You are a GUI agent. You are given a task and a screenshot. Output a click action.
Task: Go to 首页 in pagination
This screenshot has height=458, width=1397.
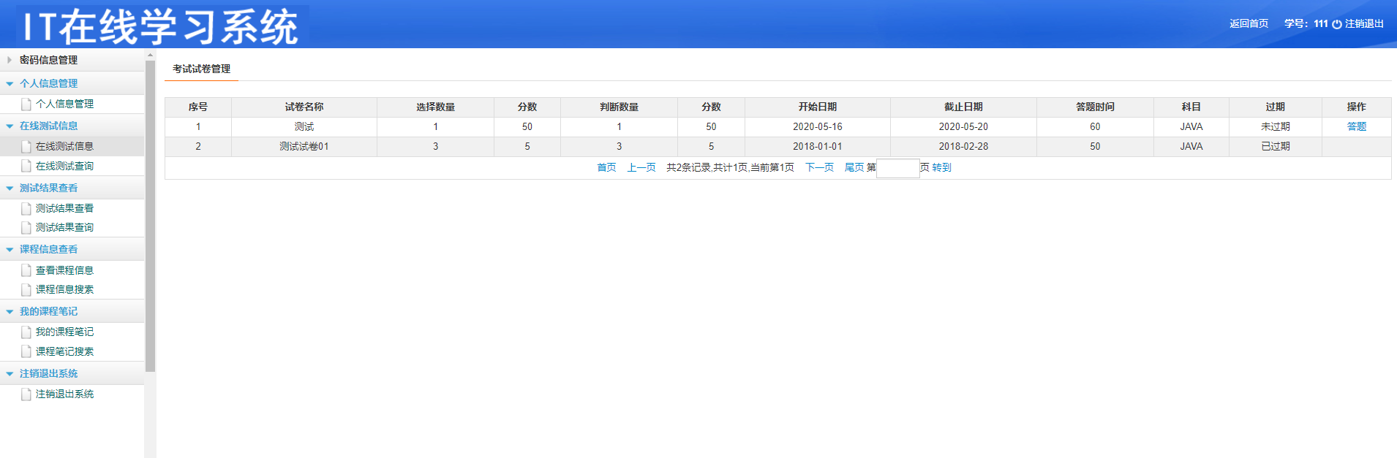click(606, 167)
